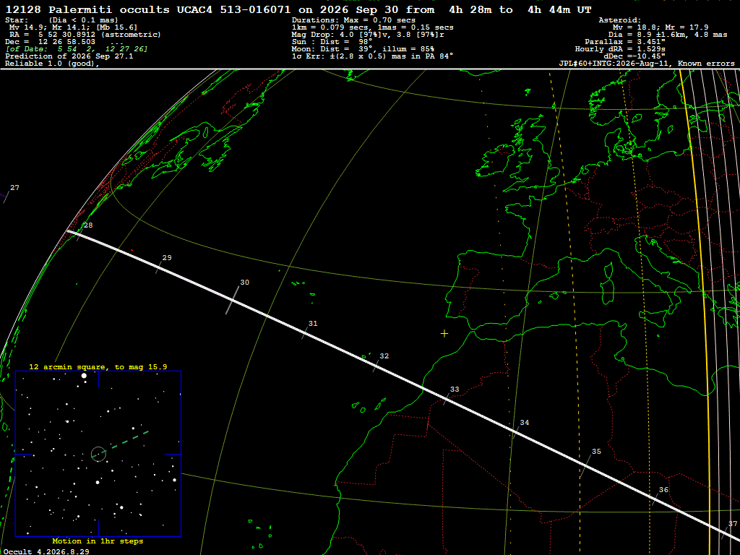Click the small red dot near minute 29

click(x=132, y=250)
